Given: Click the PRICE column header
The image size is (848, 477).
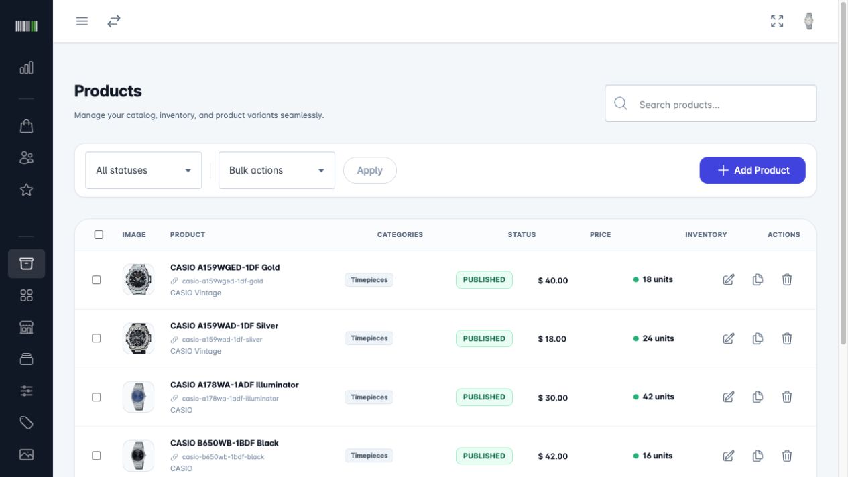Looking at the screenshot, I should point(600,234).
